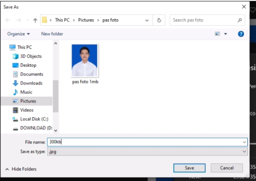Expand the File name dropdown arrow
Viewport: 256px width, 181px height.
(x=244, y=142)
